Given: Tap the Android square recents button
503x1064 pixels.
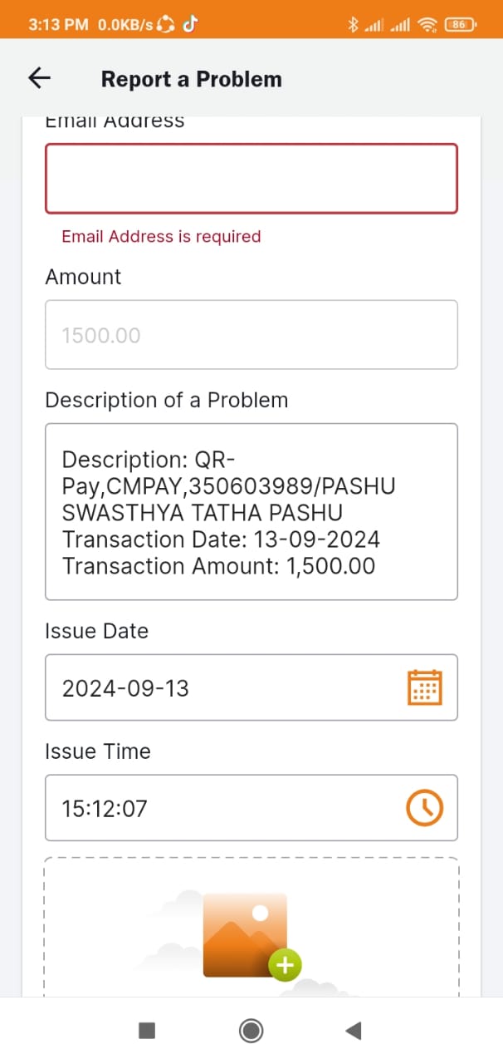Looking at the screenshot, I should 147,1031.
